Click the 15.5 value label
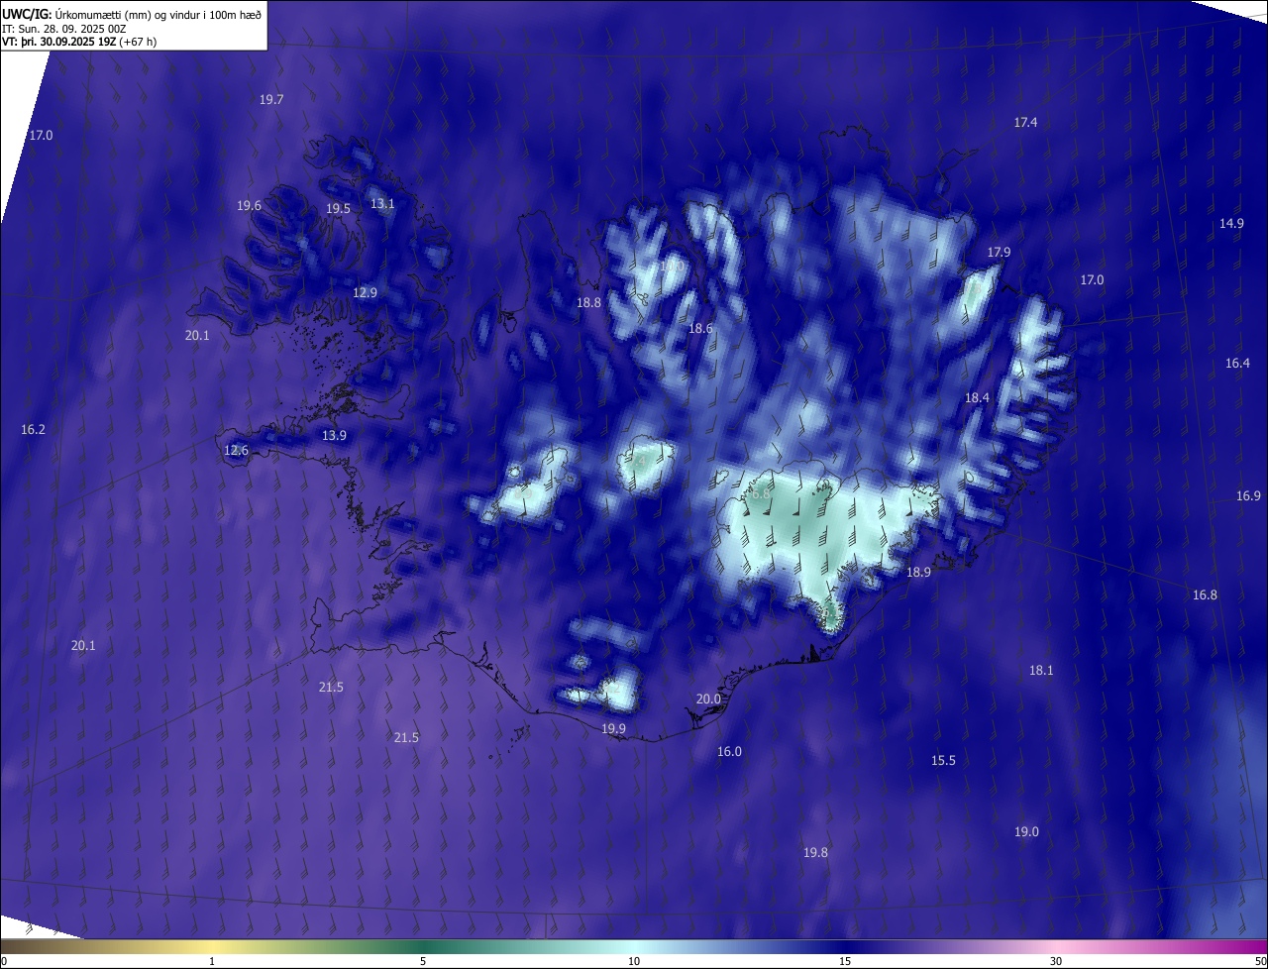1268x969 pixels. [x=943, y=761]
